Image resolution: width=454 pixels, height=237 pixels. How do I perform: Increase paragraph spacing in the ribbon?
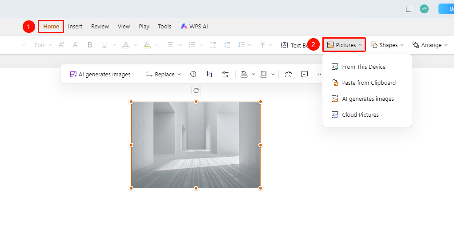[213, 45]
